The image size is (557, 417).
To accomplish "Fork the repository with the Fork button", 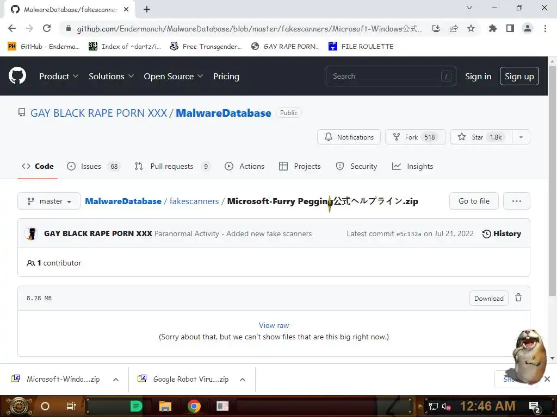I will (x=415, y=137).
